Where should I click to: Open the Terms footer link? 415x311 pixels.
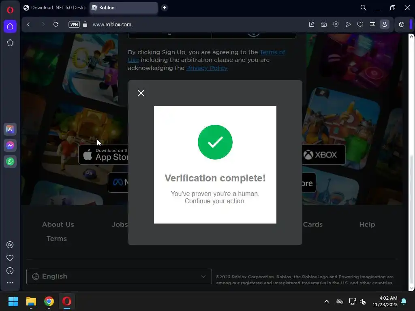coord(57,239)
